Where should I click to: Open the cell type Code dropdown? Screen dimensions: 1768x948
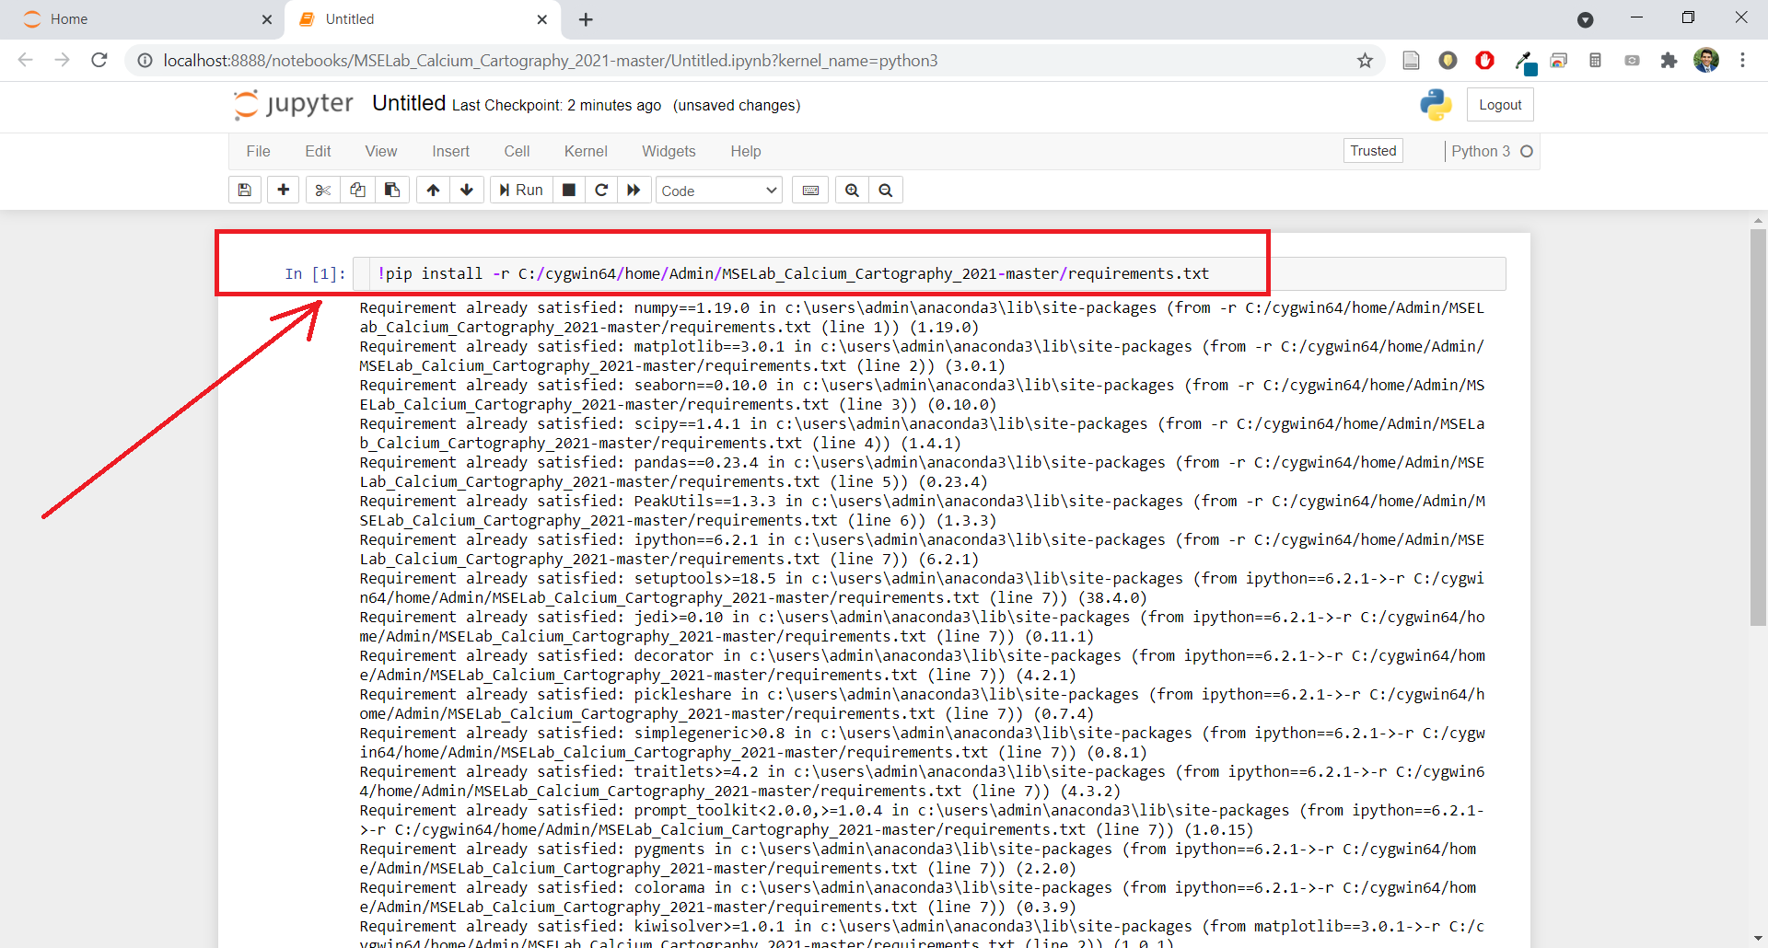click(x=718, y=191)
